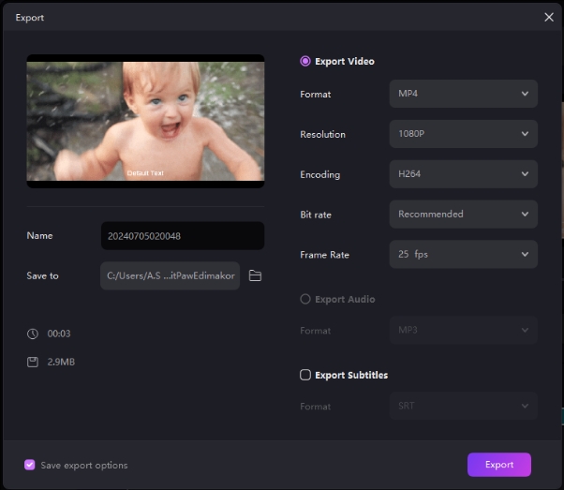Click the clock duration icon

coord(33,334)
